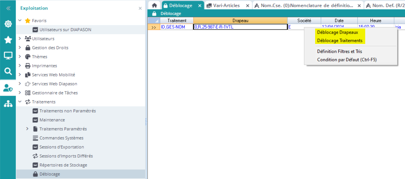
Task: Open favorites star icon in left rail
Action: point(8,40)
